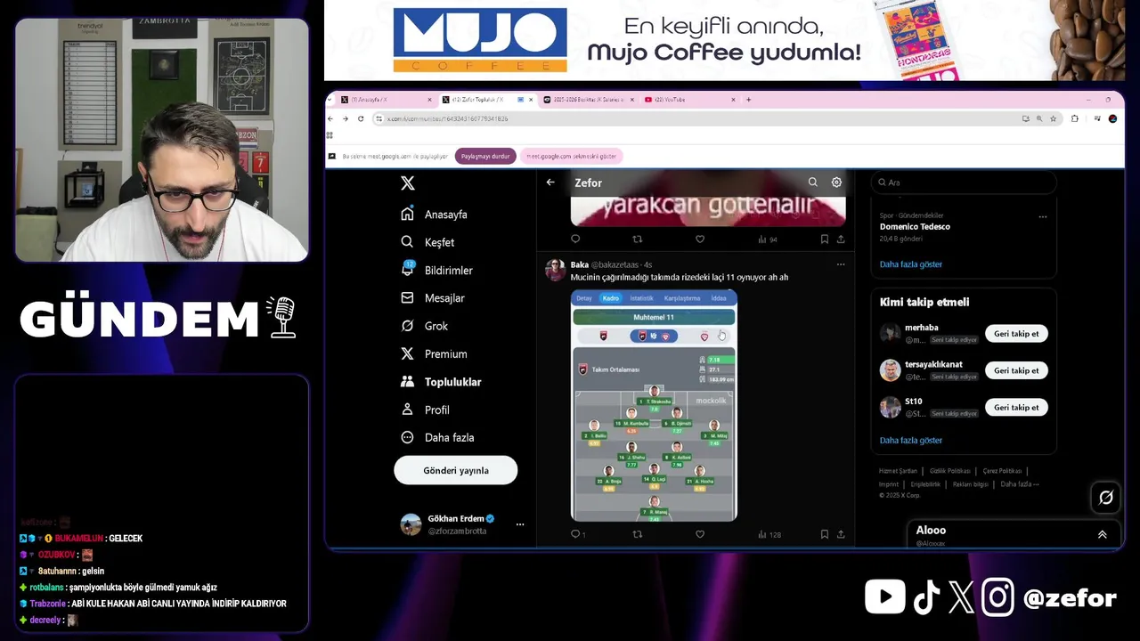The image size is (1140, 641).
Task: Share the top post with 94 views
Action: 840,239
